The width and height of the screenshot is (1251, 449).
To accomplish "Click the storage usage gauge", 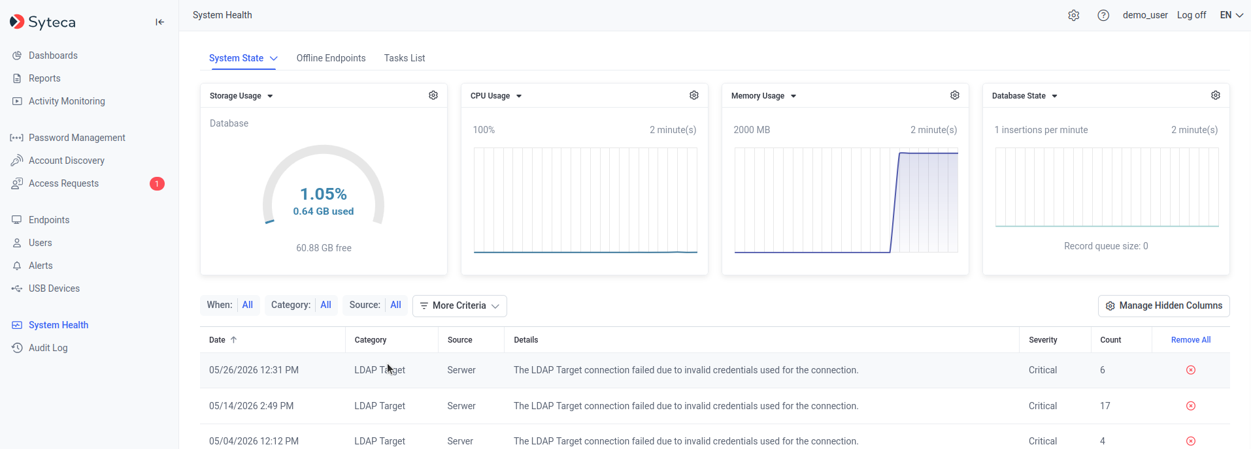I will (324, 186).
